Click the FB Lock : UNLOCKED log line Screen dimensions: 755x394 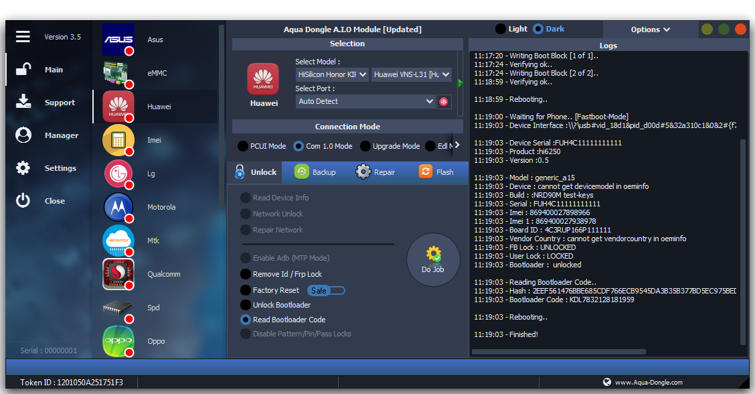pyautogui.click(x=525, y=247)
